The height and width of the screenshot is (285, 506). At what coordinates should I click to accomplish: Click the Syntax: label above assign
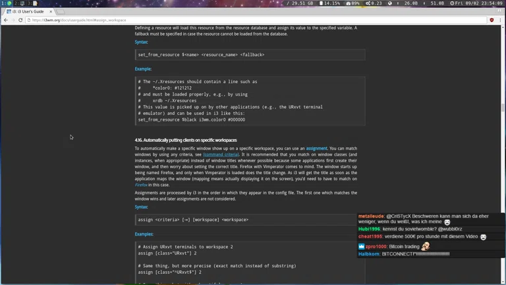pyautogui.click(x=142, y=206)
